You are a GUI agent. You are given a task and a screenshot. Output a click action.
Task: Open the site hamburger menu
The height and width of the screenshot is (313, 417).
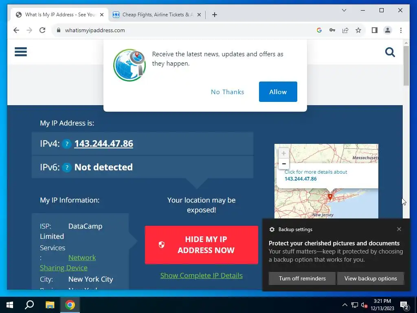pos(21,52)
